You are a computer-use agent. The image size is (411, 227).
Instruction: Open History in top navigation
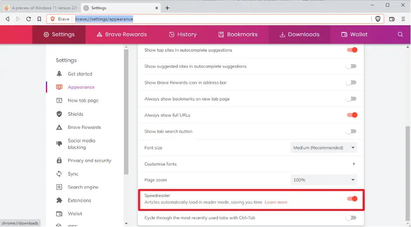coord(183,34)
